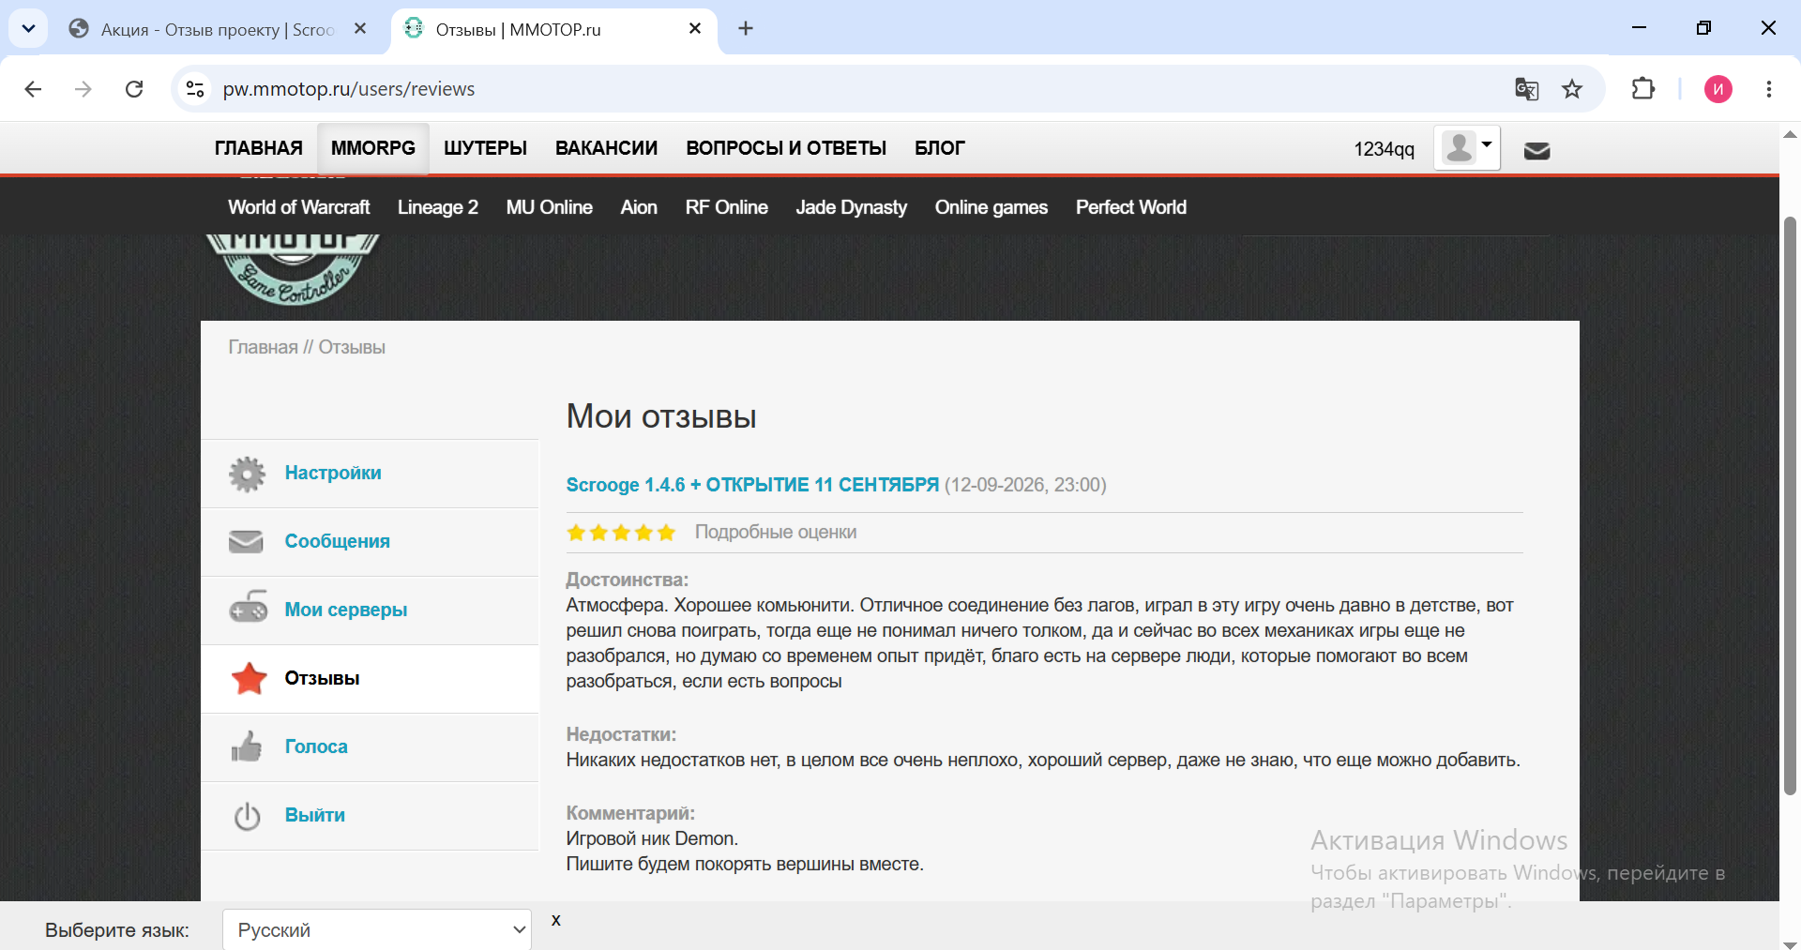The height and width of the screenshot is (950, 1801).
Task: Open the Jade Dynasty category link
Action: (x=852, y=207)
